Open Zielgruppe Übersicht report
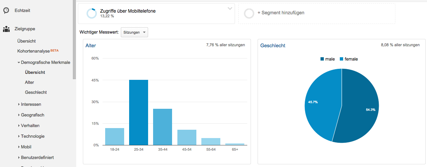The height and width of the screenshot is (167, 427). coord(27,41)
